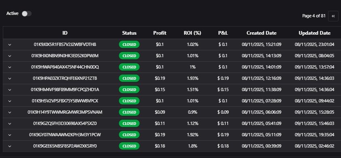The height and width of the screenshot is (158, 341).
Task: Click ROI value 1.51%
Action: (193, 89)
